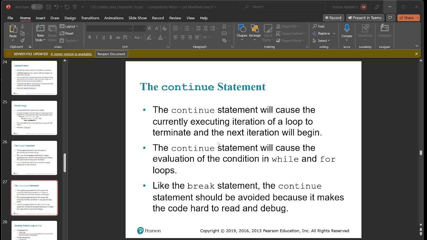Click the Cut scissors icon
The width and height of the screenshot is (427, 240).
[22, 26]
